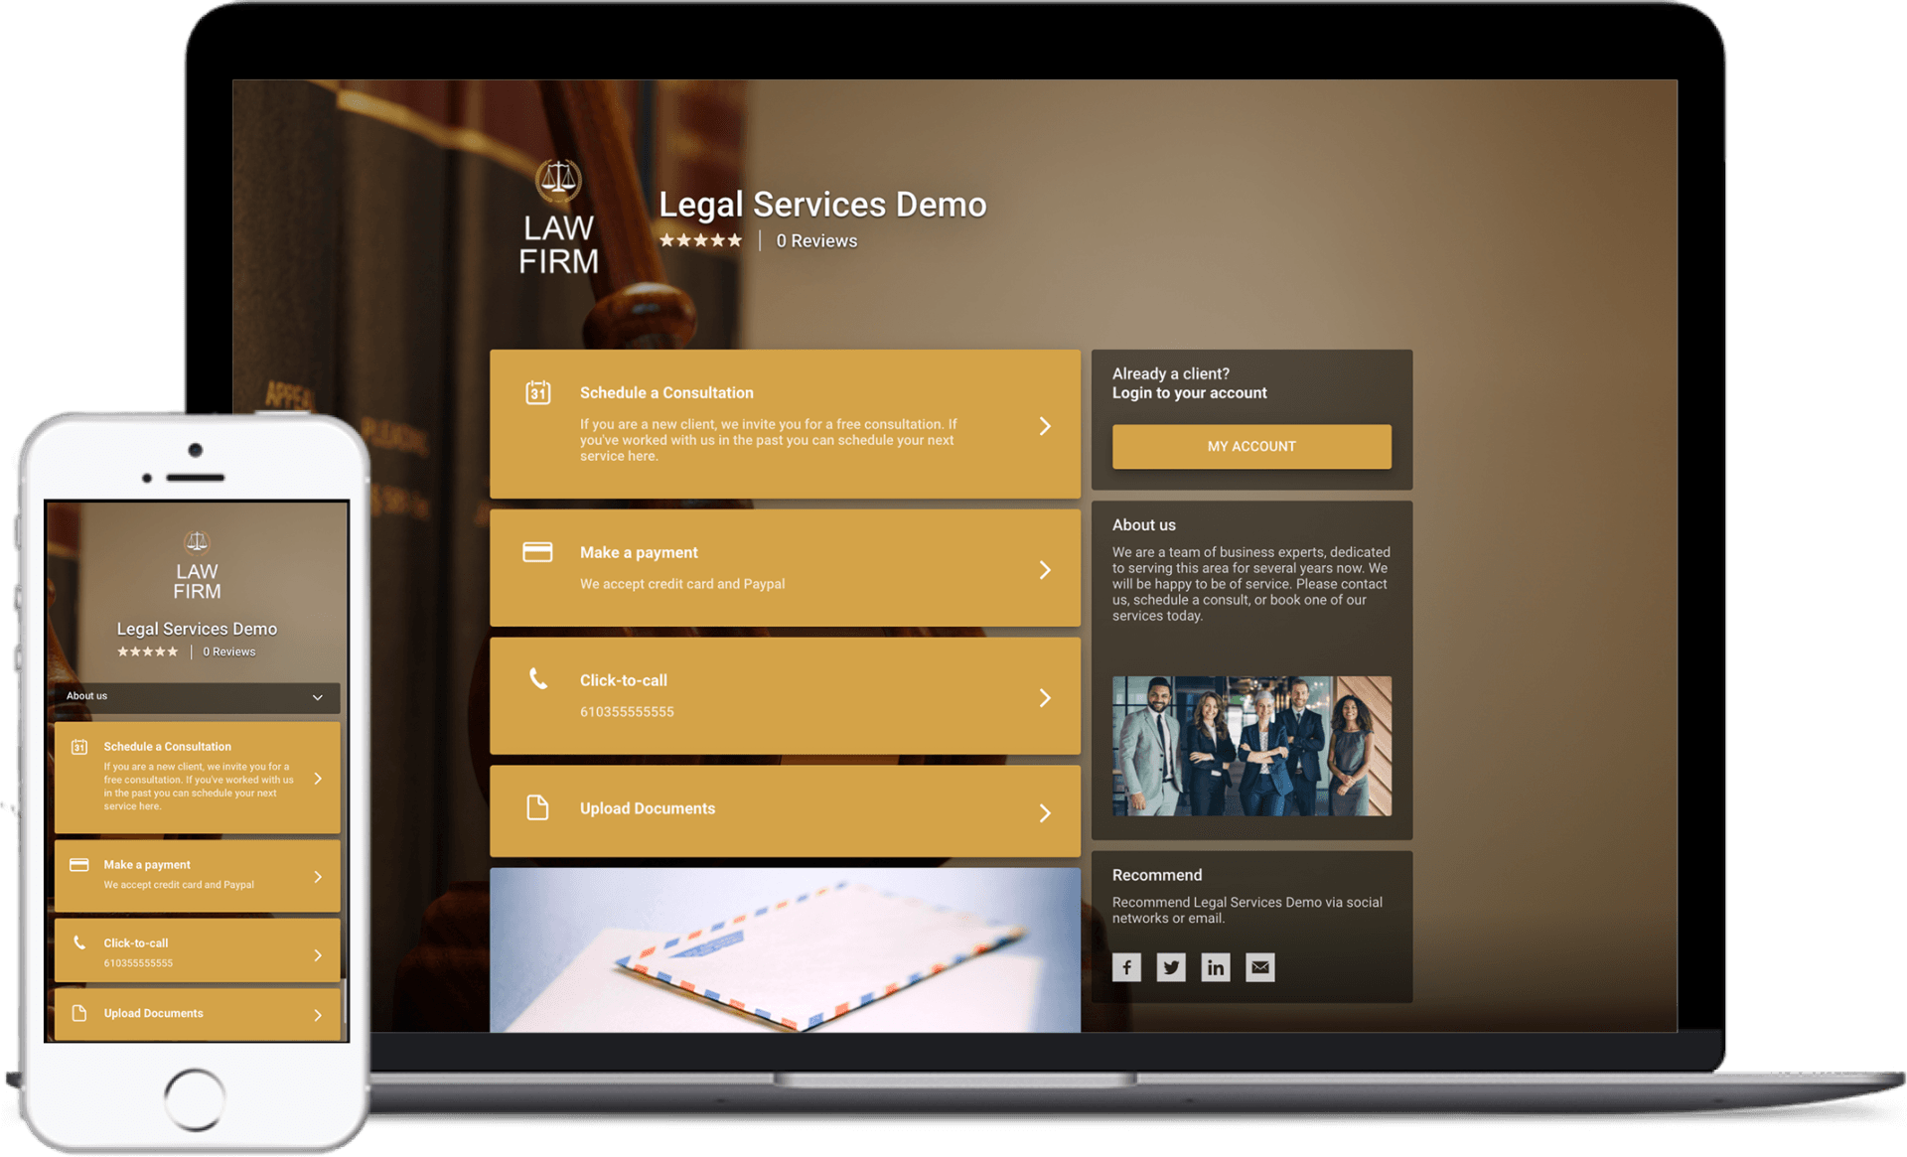Open desktop Upload Documents chevron arrow
Image resolution: width=1907 pixels, height=1157 pixels.
[x=1045, y=813]
